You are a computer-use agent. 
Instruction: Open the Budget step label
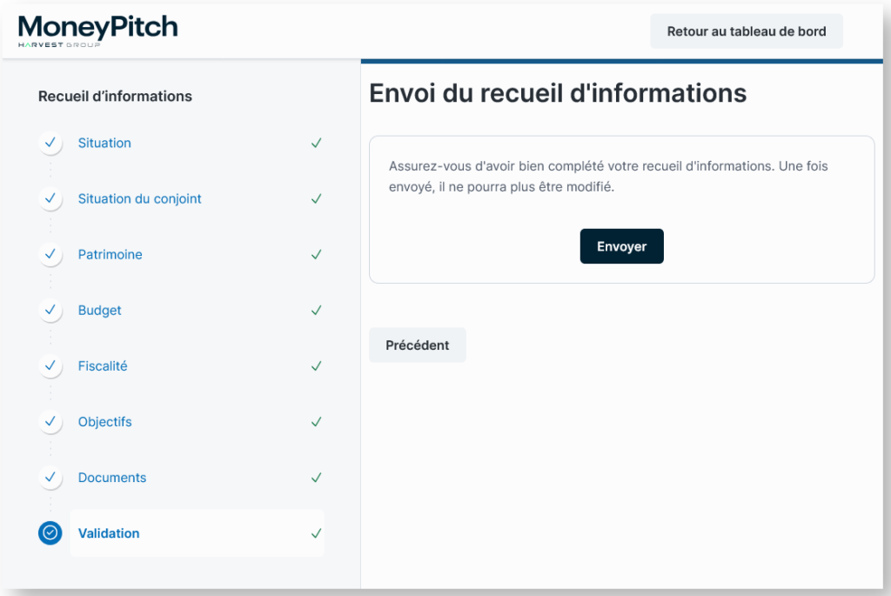pos(100,310)
